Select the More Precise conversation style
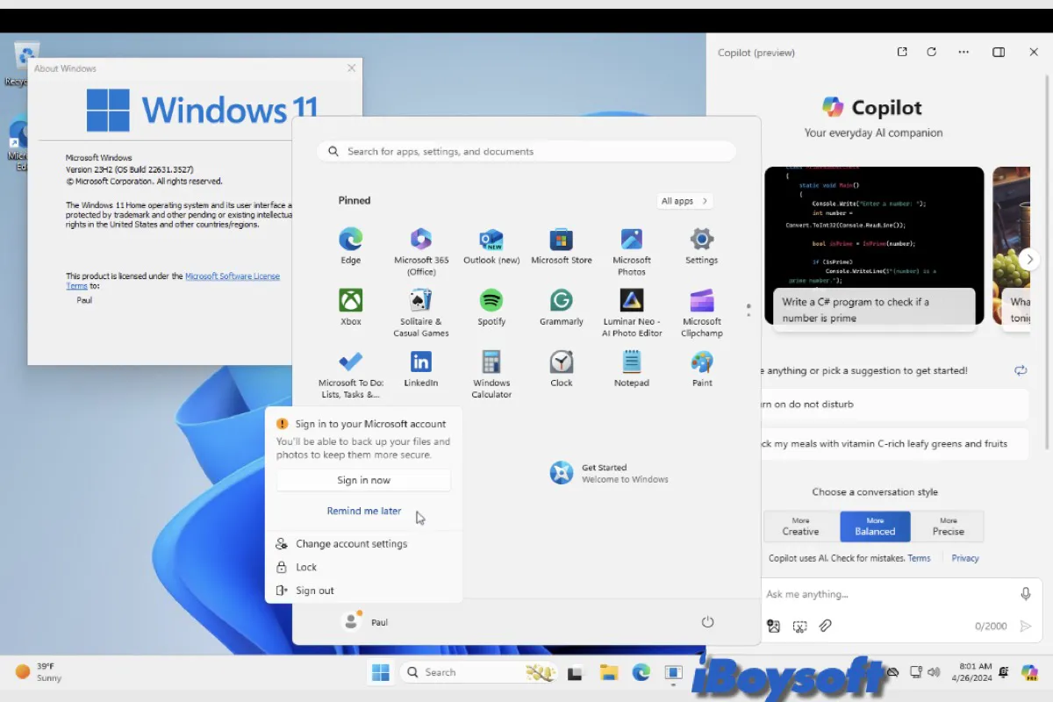This screenshot has width=1053, height=702. pos(949,526)
